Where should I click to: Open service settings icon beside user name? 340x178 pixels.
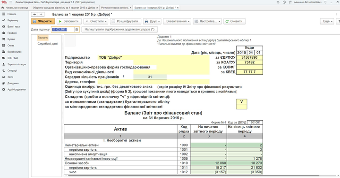325,2
